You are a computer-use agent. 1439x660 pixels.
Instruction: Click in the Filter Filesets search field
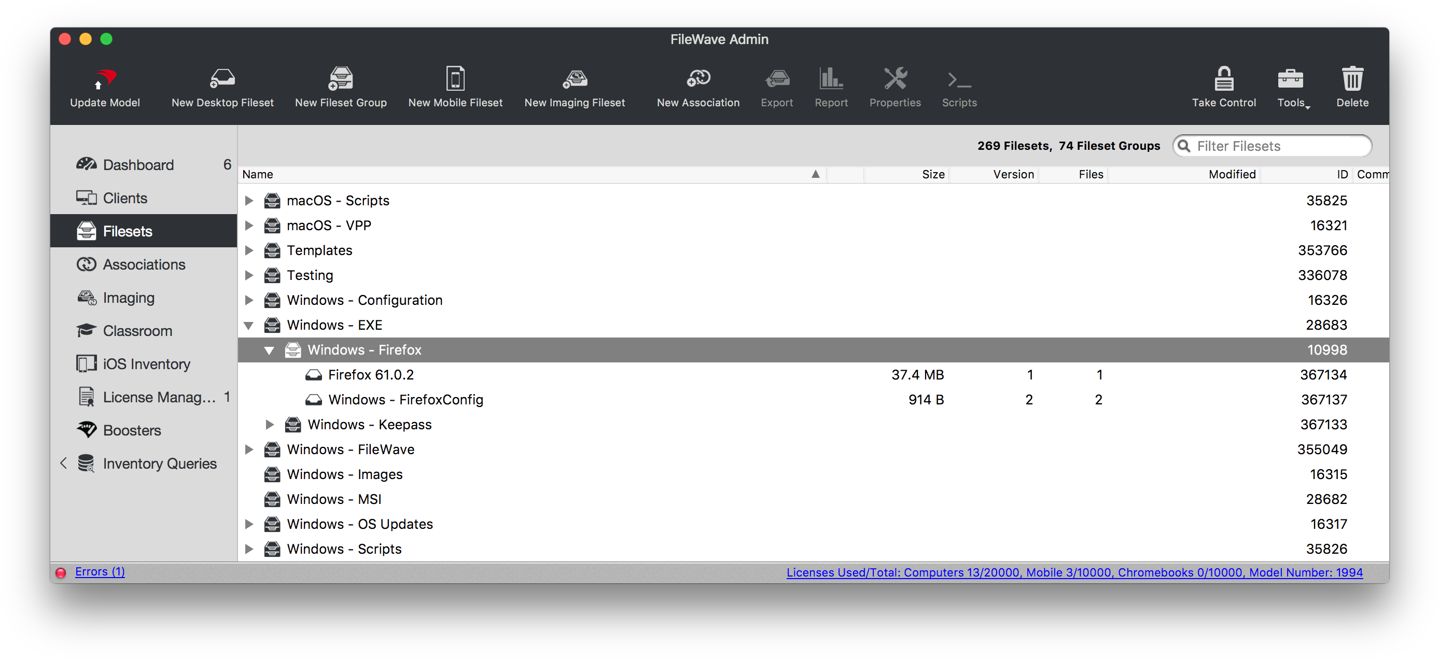pyautogui.click(x=1272, y=146)
